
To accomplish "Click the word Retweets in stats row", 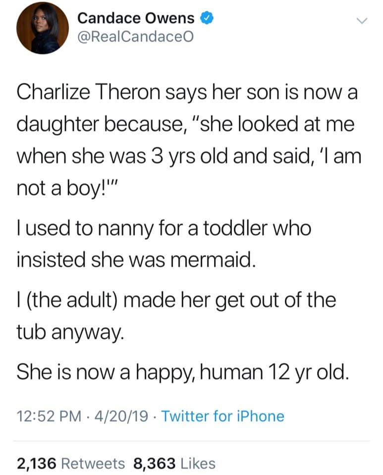I will click(93, 464).
